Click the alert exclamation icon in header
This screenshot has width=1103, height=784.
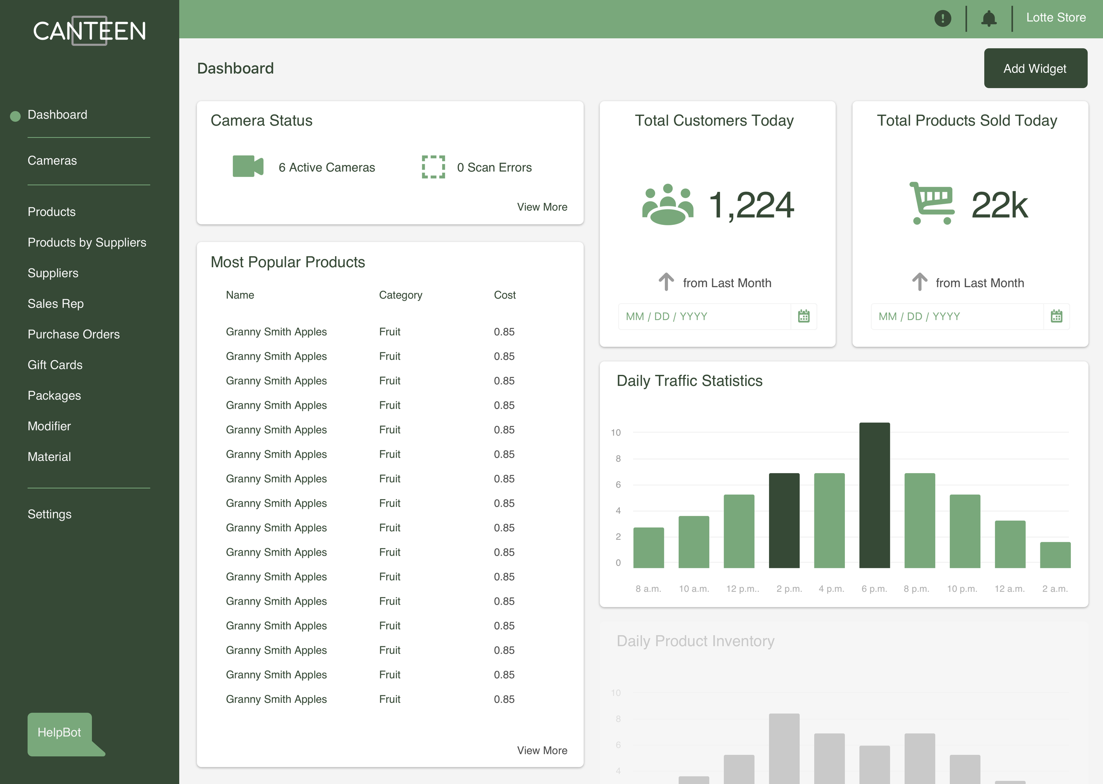(942, 19)
